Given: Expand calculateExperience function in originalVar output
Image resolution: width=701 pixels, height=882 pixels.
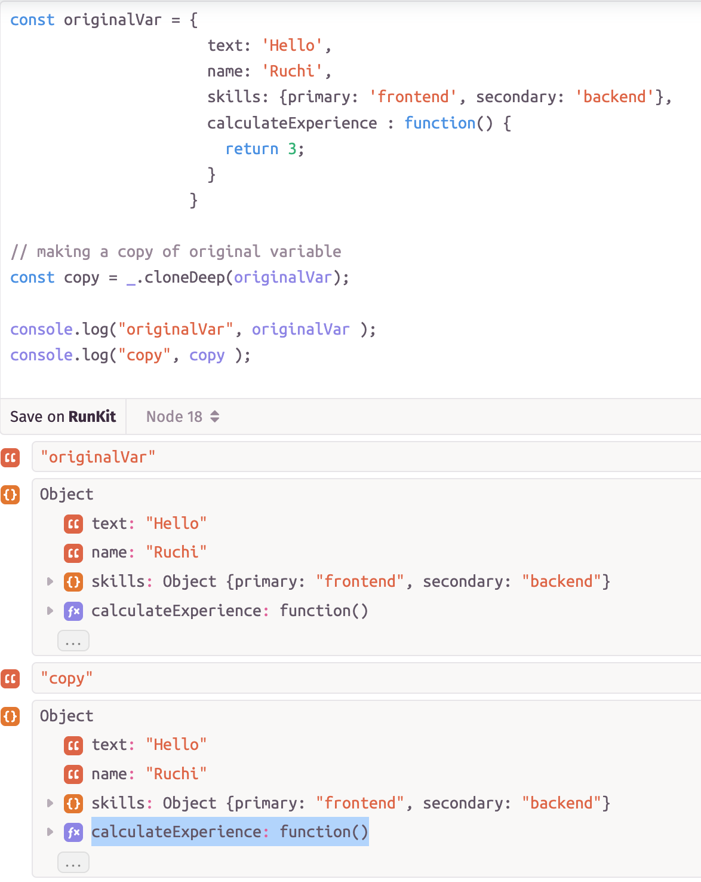Looking at the screenshot, I should (x=50, y=611).
